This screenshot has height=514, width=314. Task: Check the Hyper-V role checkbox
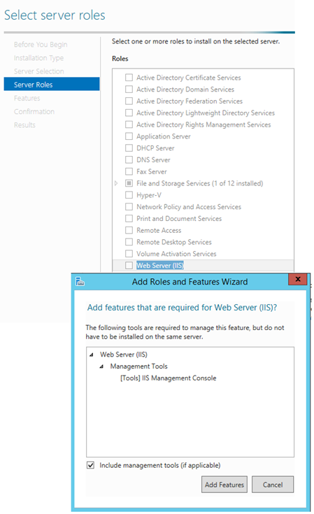pyautogui.click(x=129, y=195)
